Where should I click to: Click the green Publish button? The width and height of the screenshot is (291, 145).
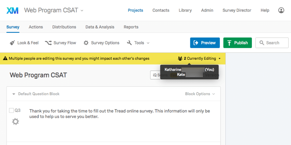click(238, 43)
